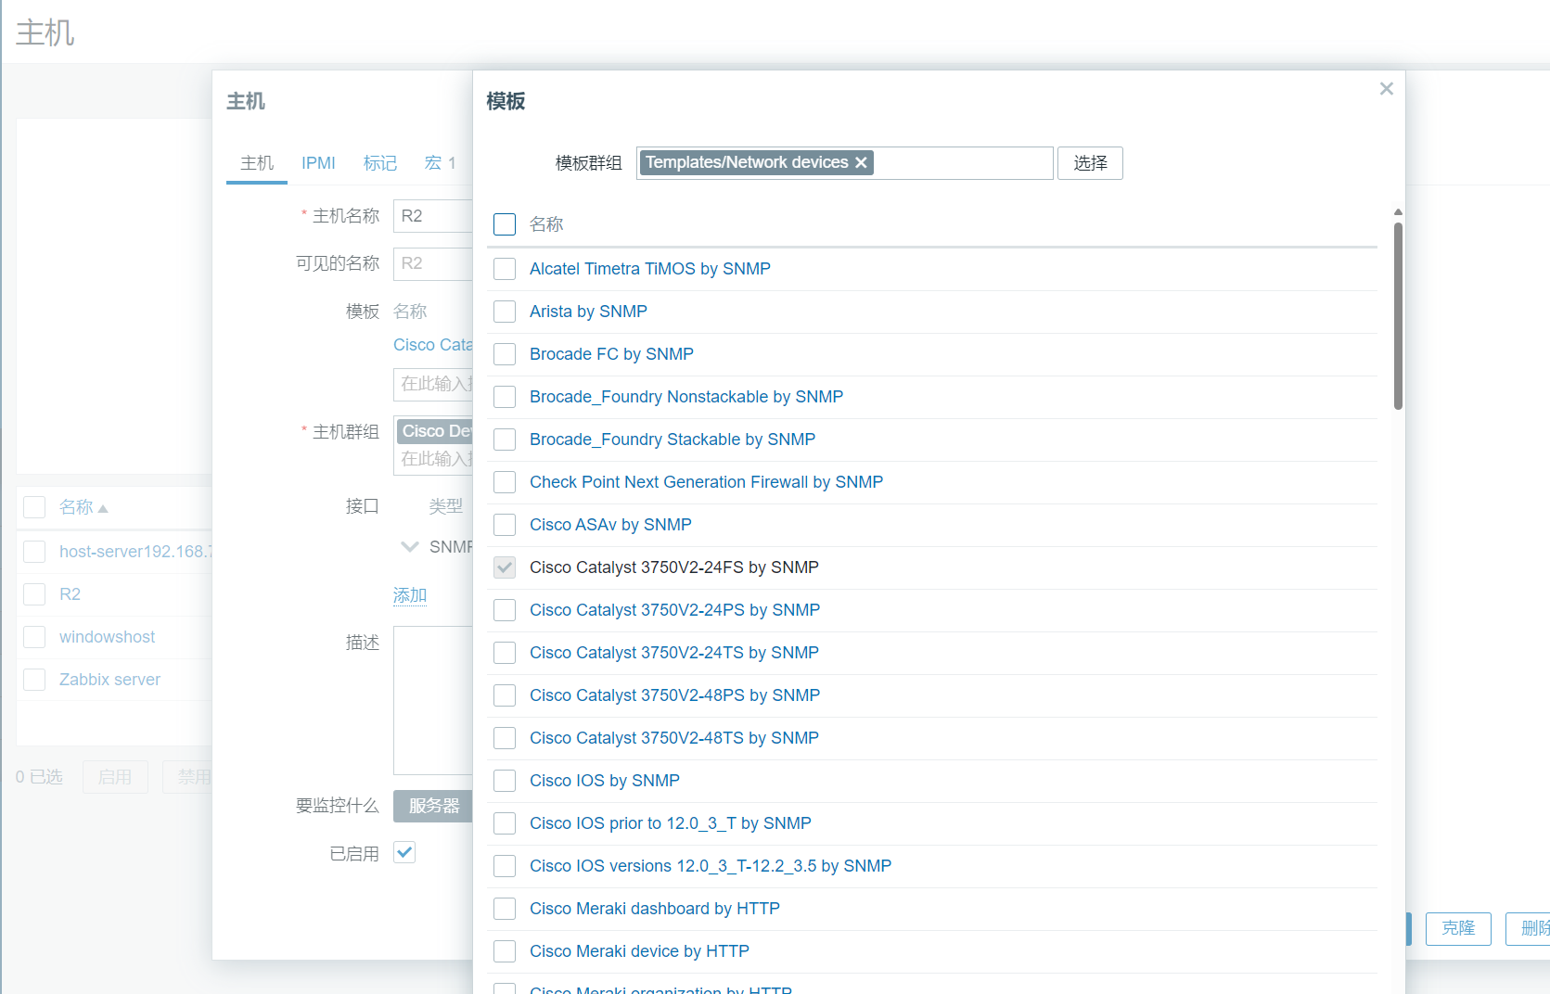
Task: Switch to the IPMI tab
Action: (318, 163)
